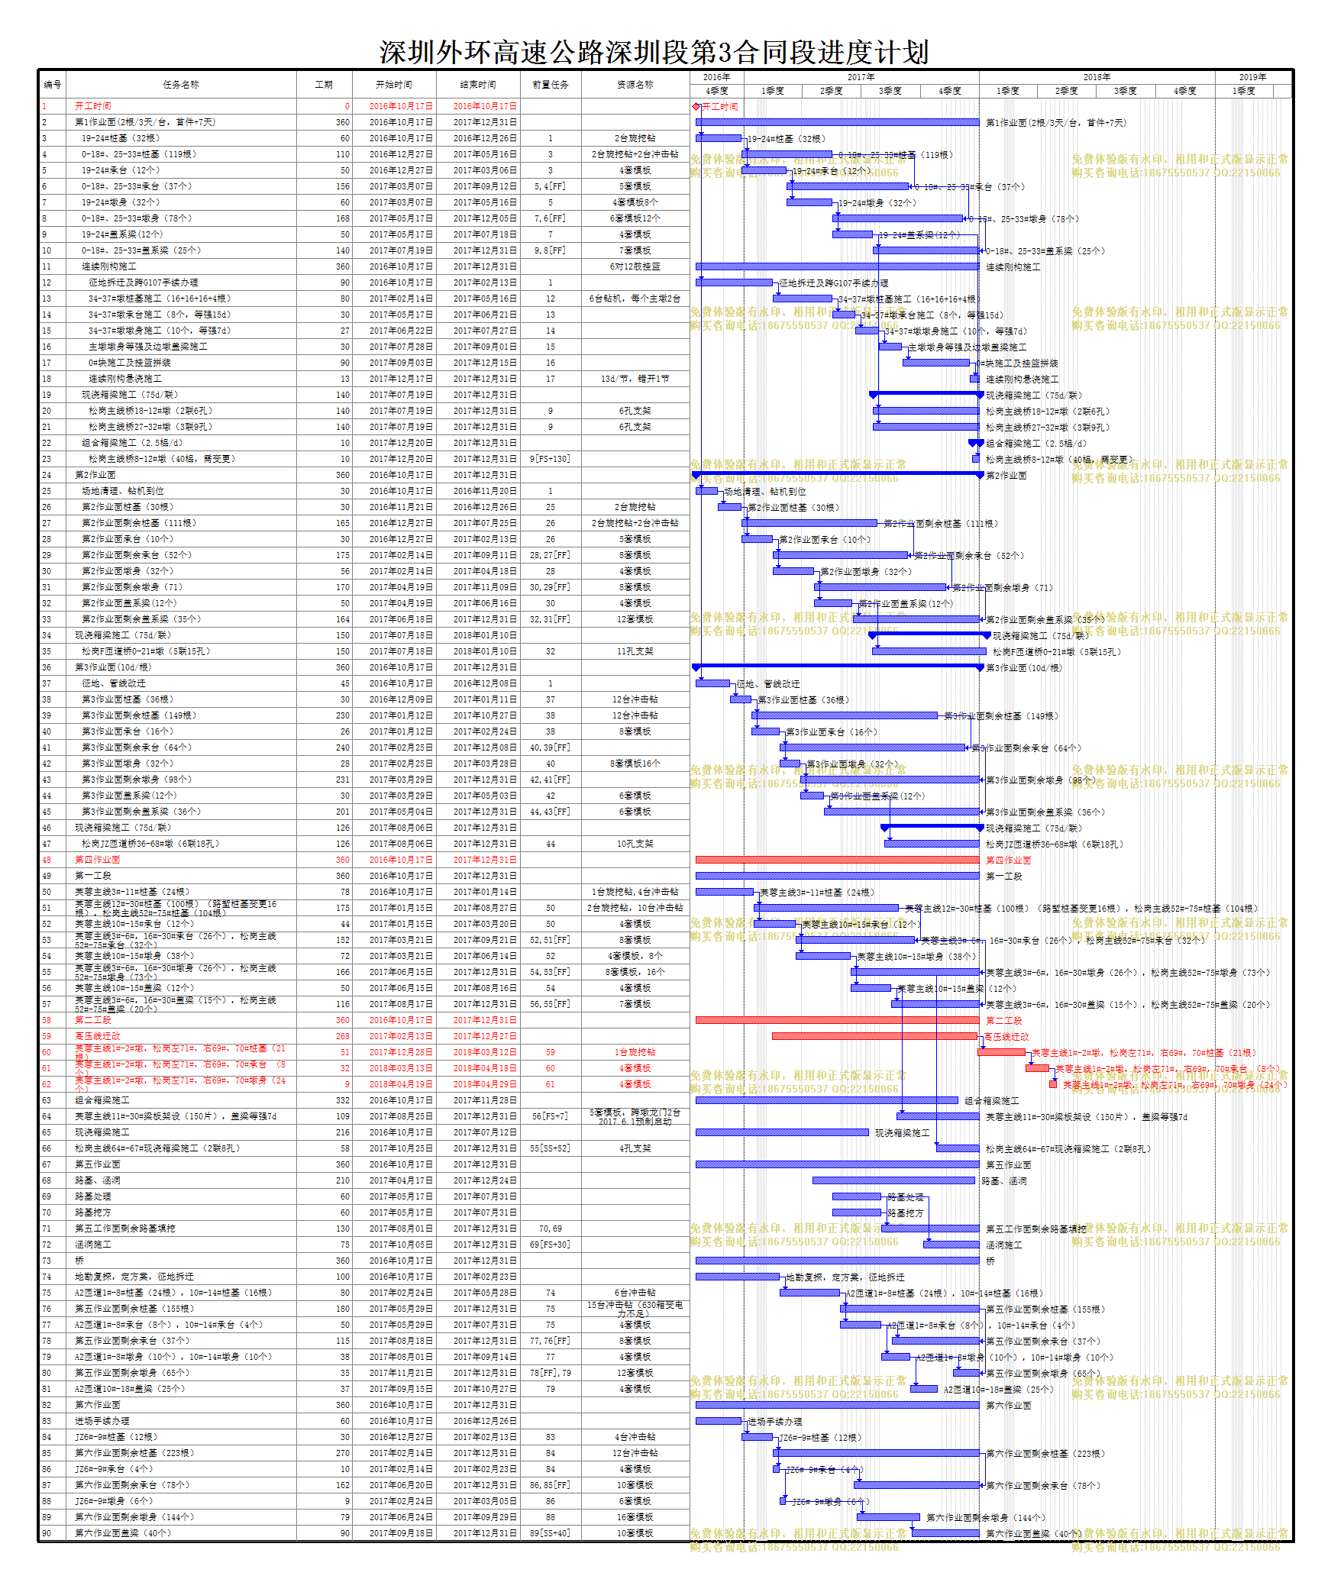Select the 路基挖方 task name in row 70
The height and width of the screenshot is (1579, 1331).
pyautogui.click(x=93, y=1213)
